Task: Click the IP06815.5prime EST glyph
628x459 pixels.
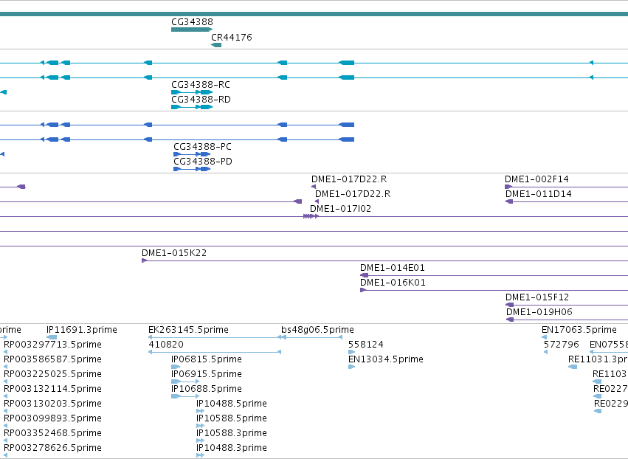Action: click(x=176, y=367)
